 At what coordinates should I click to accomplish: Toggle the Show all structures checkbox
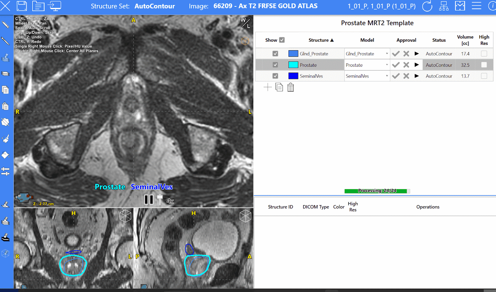[282, 40]
